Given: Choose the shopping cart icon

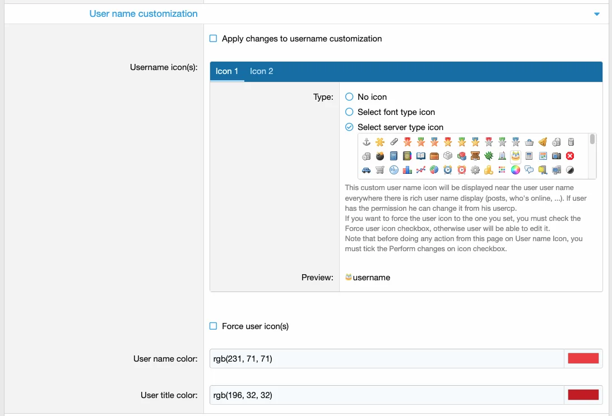Looking at the screenshot, I should tap(380, 170).
